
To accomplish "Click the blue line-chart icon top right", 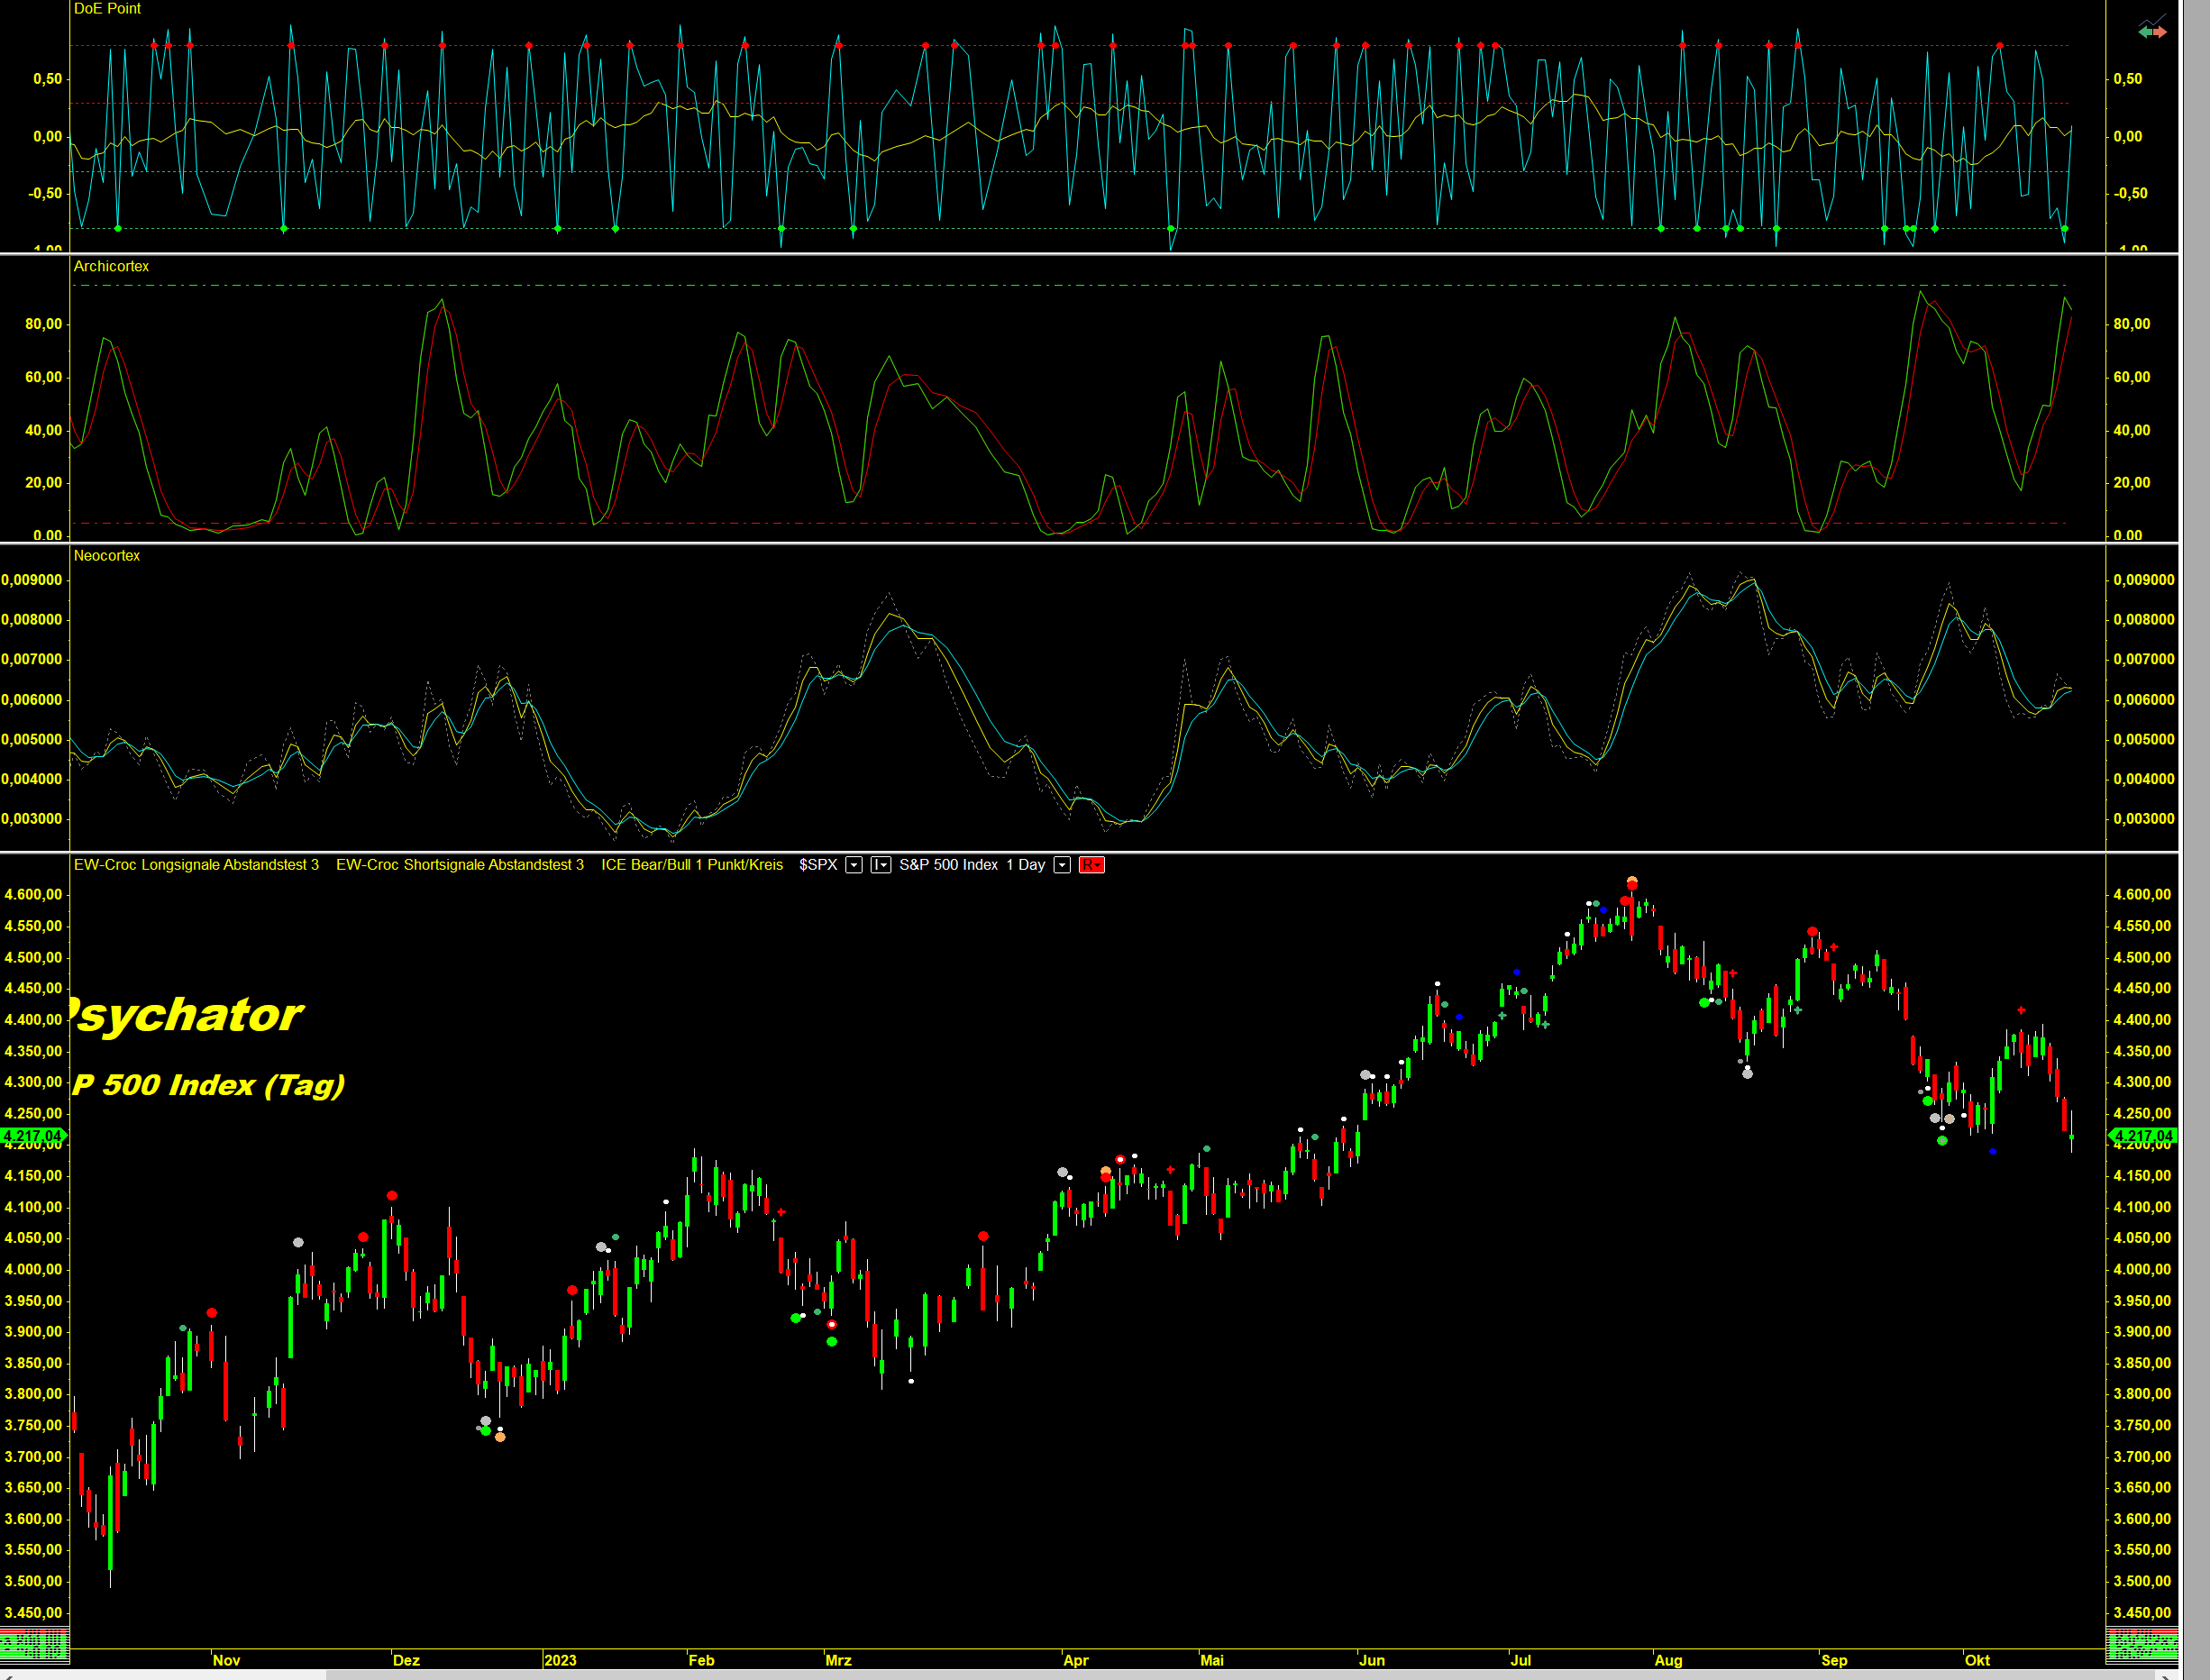I will (x=2152, y=19).
